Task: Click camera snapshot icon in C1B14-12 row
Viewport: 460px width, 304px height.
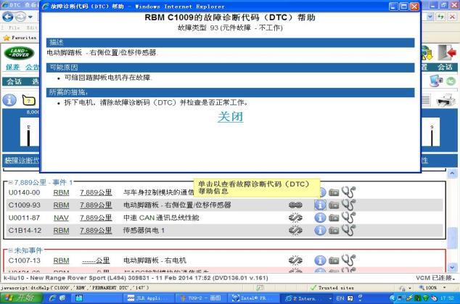Action: 334,230
